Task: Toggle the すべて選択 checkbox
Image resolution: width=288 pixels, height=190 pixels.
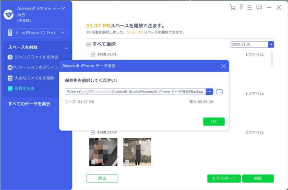Action: [88, 45]
